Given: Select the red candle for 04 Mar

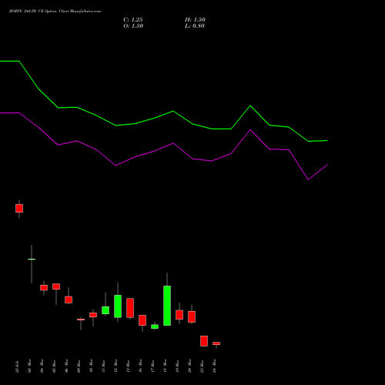Looking at the screenshot, I should tap(44, 288).
